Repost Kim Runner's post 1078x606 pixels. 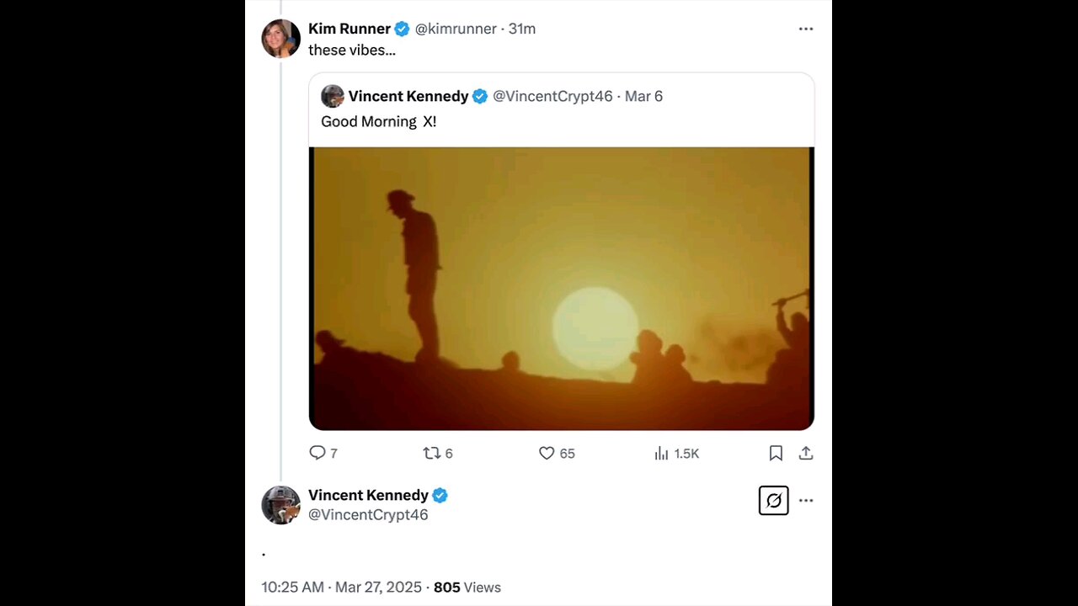(432, 453)
